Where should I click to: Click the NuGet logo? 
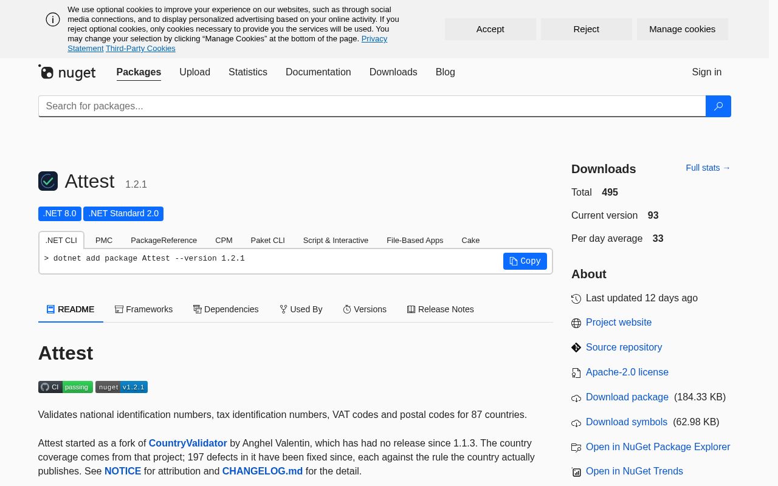pos(67,72)
